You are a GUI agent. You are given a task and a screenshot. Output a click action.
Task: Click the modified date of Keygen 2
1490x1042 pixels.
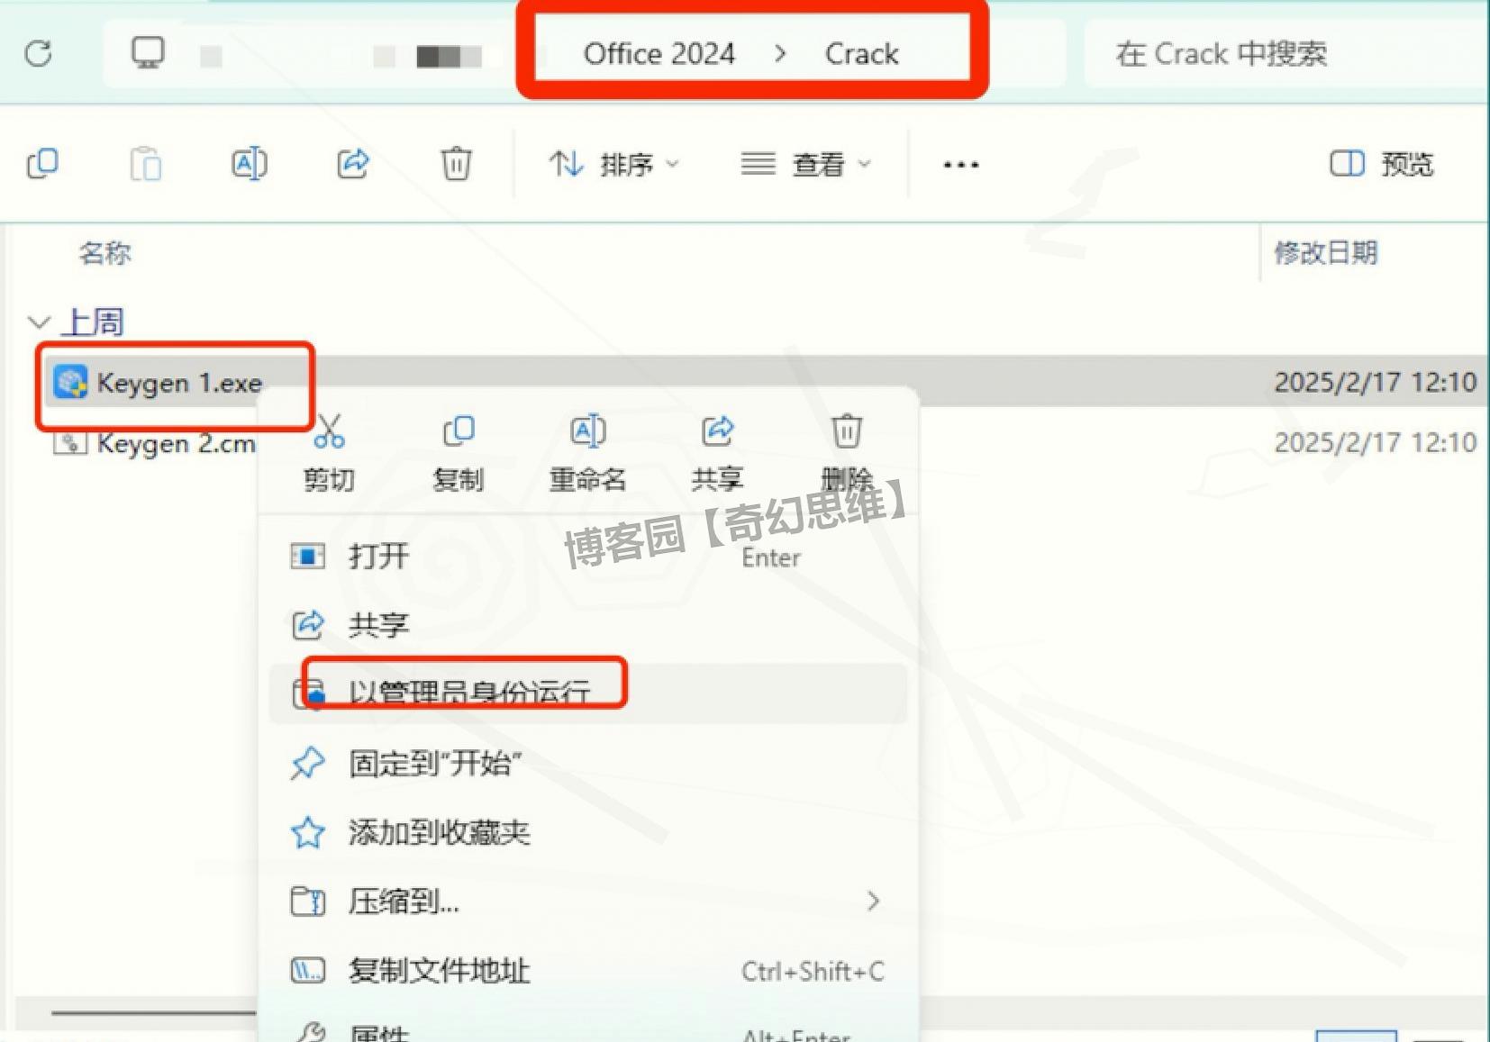click(1375, 442)
